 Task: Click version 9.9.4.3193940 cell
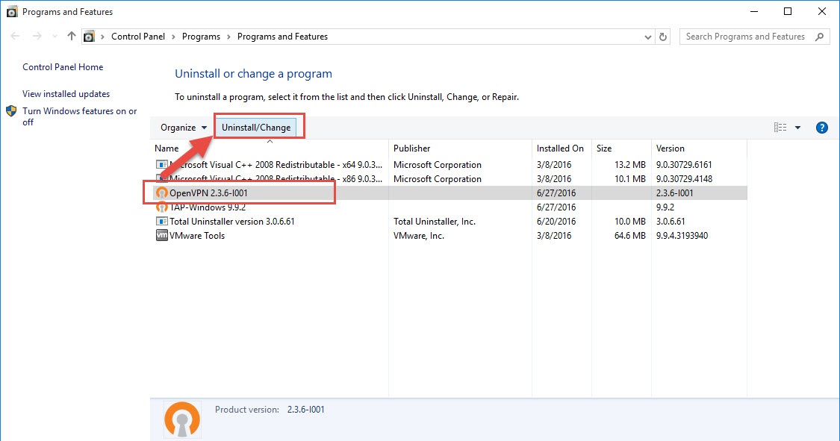click(682, 236)
